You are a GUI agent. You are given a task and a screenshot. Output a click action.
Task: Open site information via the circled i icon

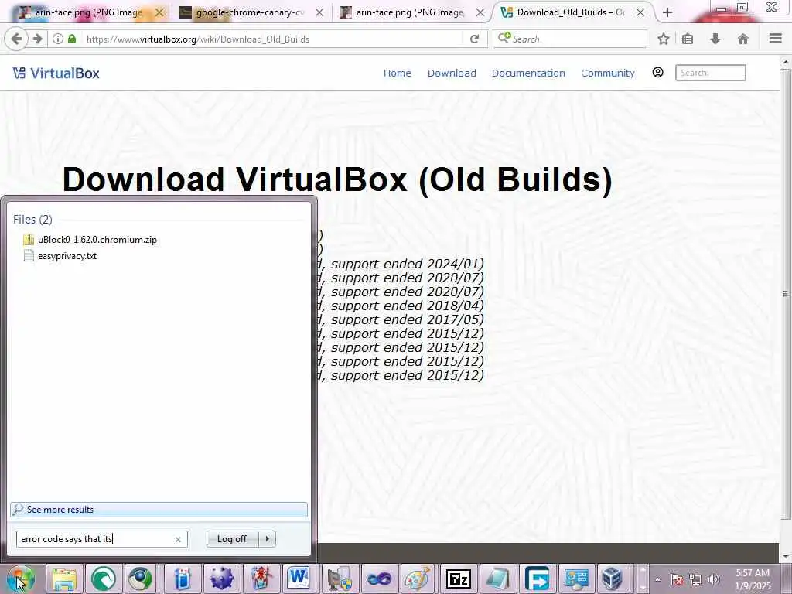[x=58, y=39]
